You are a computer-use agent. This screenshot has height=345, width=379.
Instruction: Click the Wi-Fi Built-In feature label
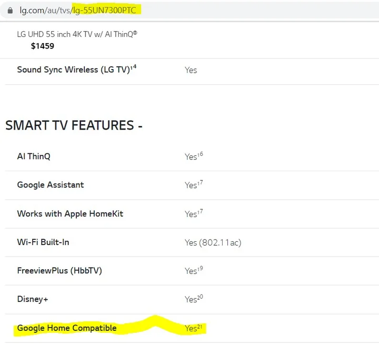click(x=43, y=242)
